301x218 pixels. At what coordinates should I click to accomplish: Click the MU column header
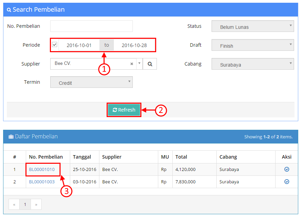point(165,157)
